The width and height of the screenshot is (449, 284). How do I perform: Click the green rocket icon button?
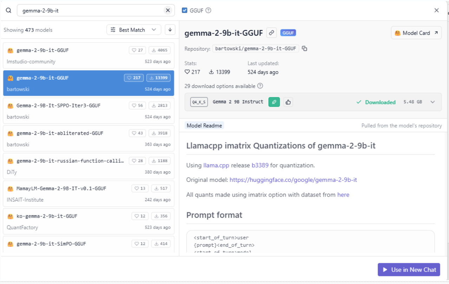pyautogui.click(x=274, y=102)
